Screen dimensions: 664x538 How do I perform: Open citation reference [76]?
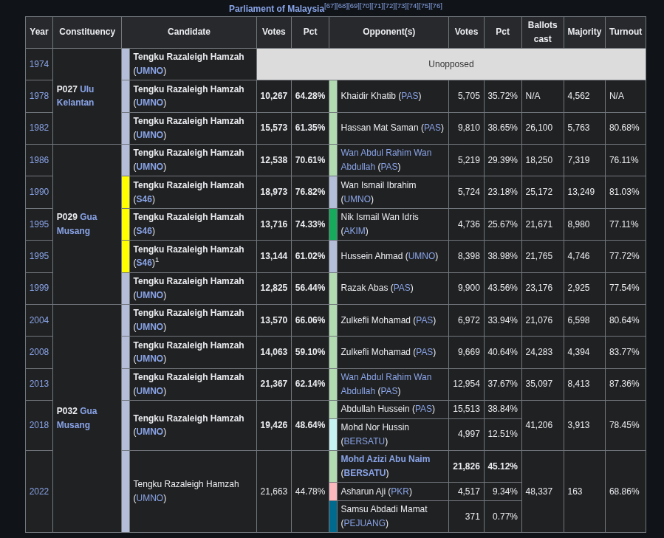tap(437, 6)
